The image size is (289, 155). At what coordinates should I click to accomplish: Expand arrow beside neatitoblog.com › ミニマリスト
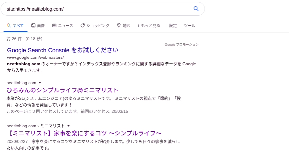point(69,126)
